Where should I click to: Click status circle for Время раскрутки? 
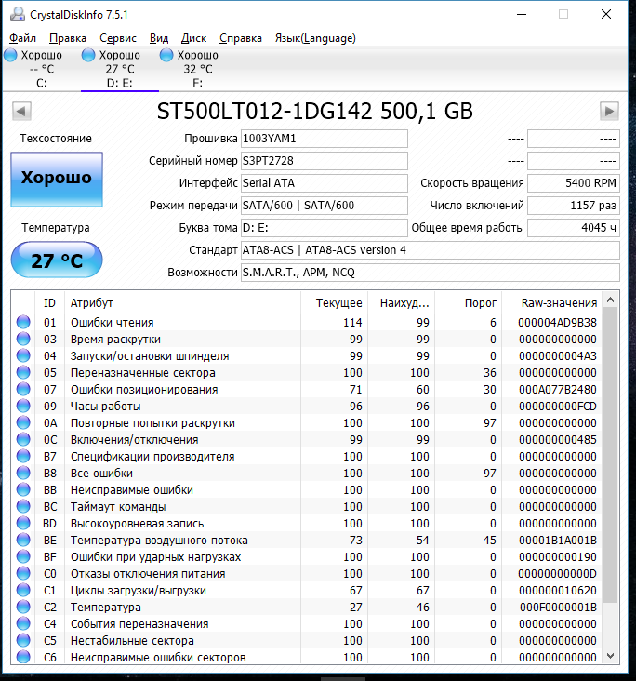click(23, 339)
